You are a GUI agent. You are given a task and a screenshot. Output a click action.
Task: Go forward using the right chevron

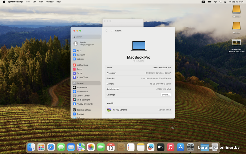coord(111,30)
